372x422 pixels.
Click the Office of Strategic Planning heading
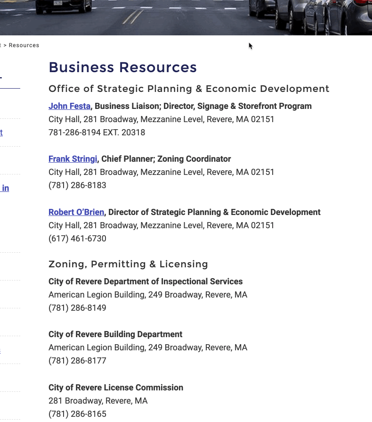tap(189, 89)
